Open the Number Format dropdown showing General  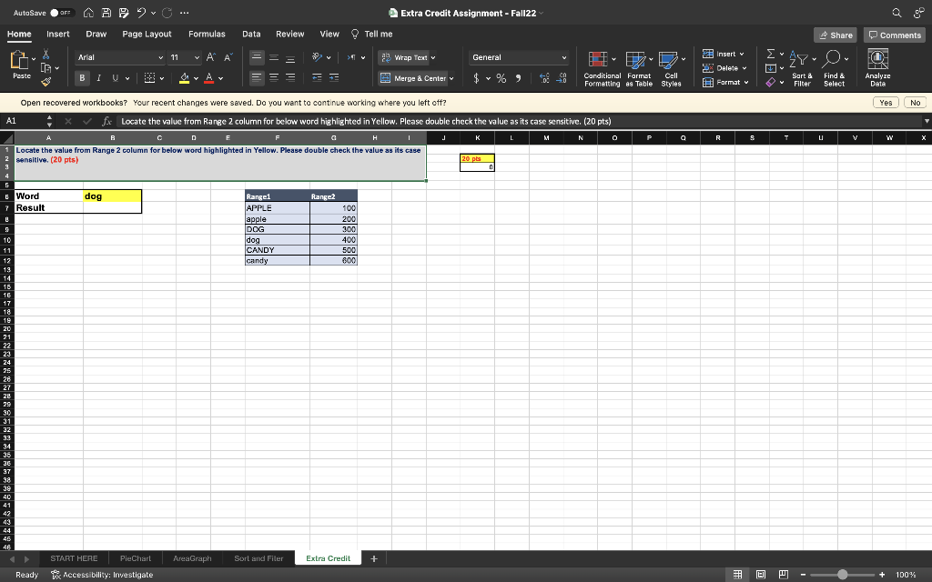tap(518, 56)
